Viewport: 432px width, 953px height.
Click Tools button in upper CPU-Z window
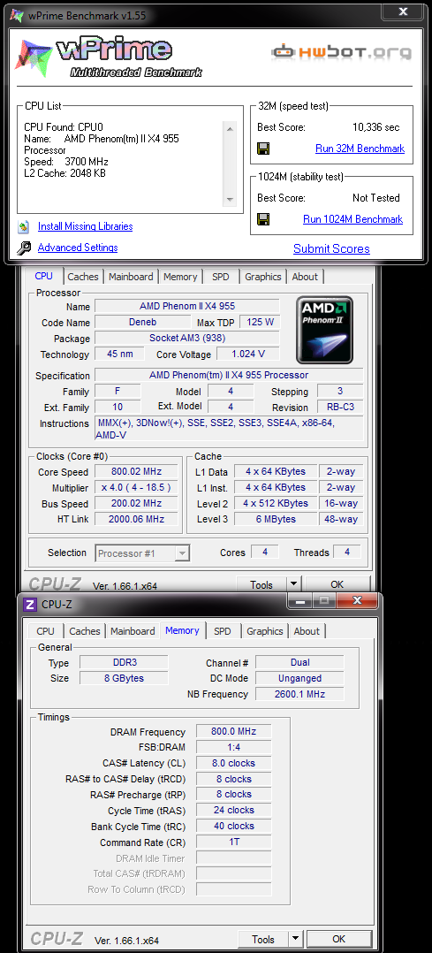pos(261,584)
